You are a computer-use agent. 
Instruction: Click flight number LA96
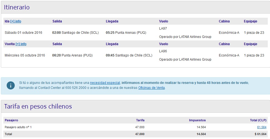pyautogui.click(x=163, y=51)
